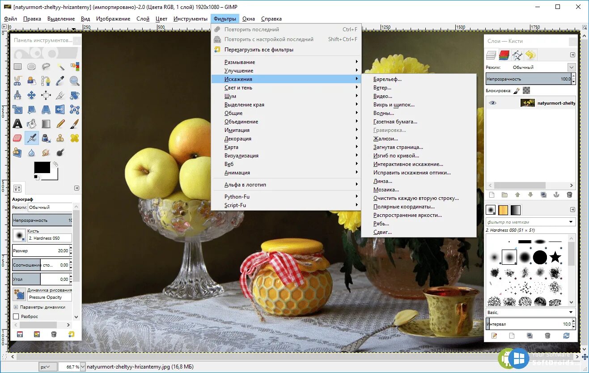
Task: Choose the Clone stamp tool
Action: 60,138
